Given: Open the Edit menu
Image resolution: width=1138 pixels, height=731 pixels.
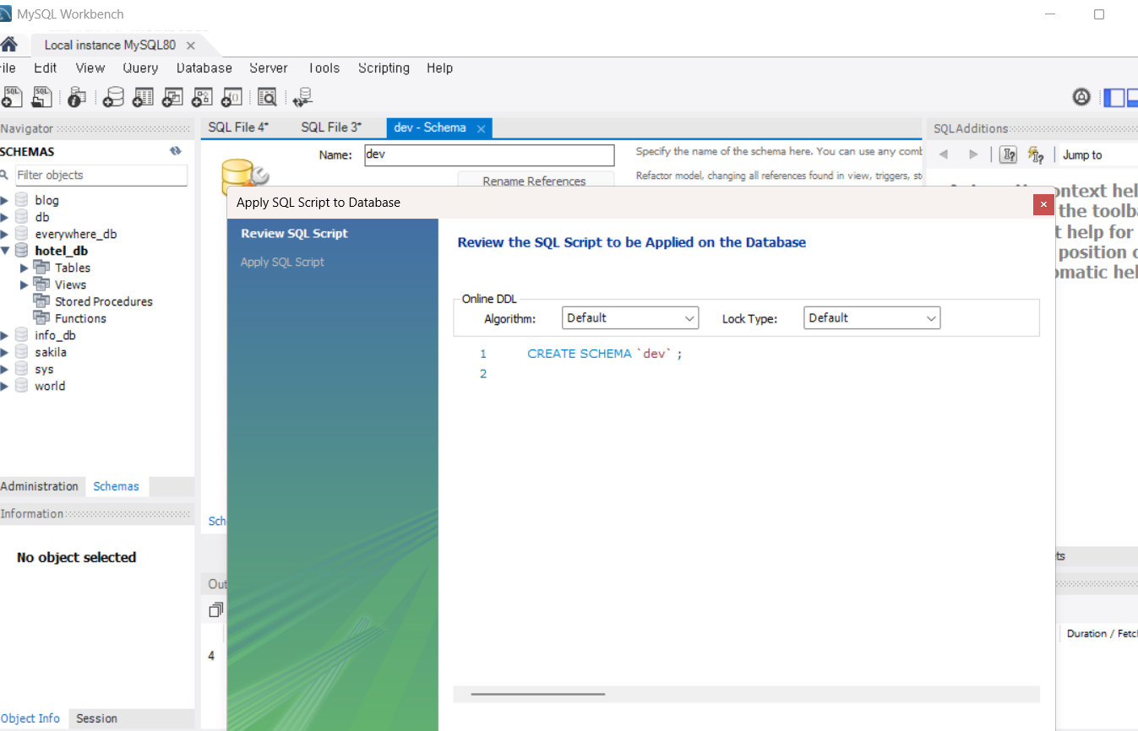Looking at the screenshot, I should 46,68.
